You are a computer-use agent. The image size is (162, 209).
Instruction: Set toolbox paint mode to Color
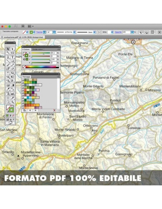click(x=8, y=116)
